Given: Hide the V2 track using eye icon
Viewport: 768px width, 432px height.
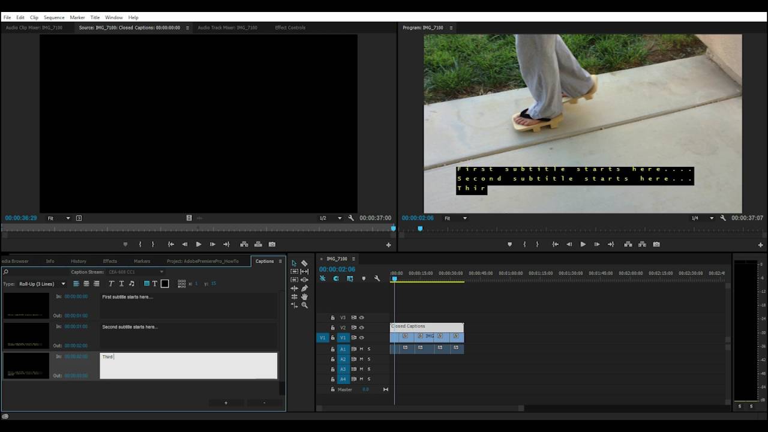Looking at the screenshot, I should click(x=361, y=328).
